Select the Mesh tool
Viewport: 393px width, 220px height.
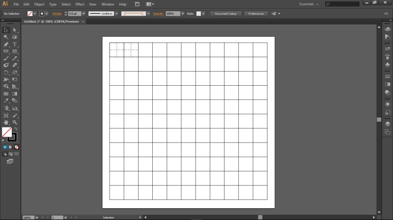point(6,94)
